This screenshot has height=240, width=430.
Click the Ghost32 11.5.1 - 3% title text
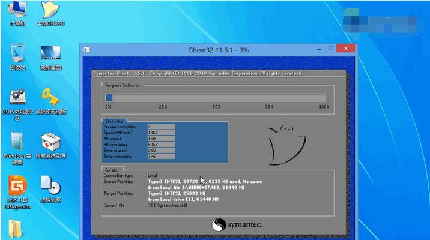(x=218, y=50)
